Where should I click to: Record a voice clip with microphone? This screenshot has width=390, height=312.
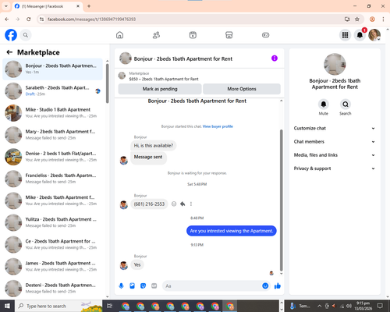pos(121,286)
